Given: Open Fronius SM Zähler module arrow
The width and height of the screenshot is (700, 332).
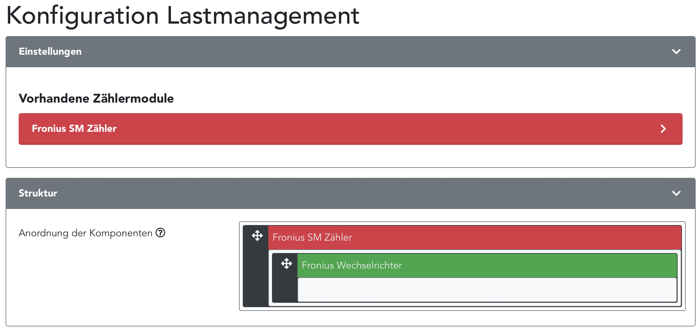Looking at the screenshot, I should [663, 129].
